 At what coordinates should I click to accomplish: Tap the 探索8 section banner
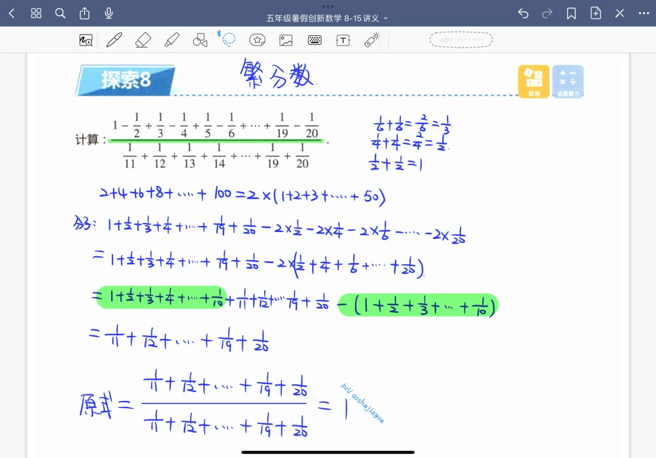126,80
